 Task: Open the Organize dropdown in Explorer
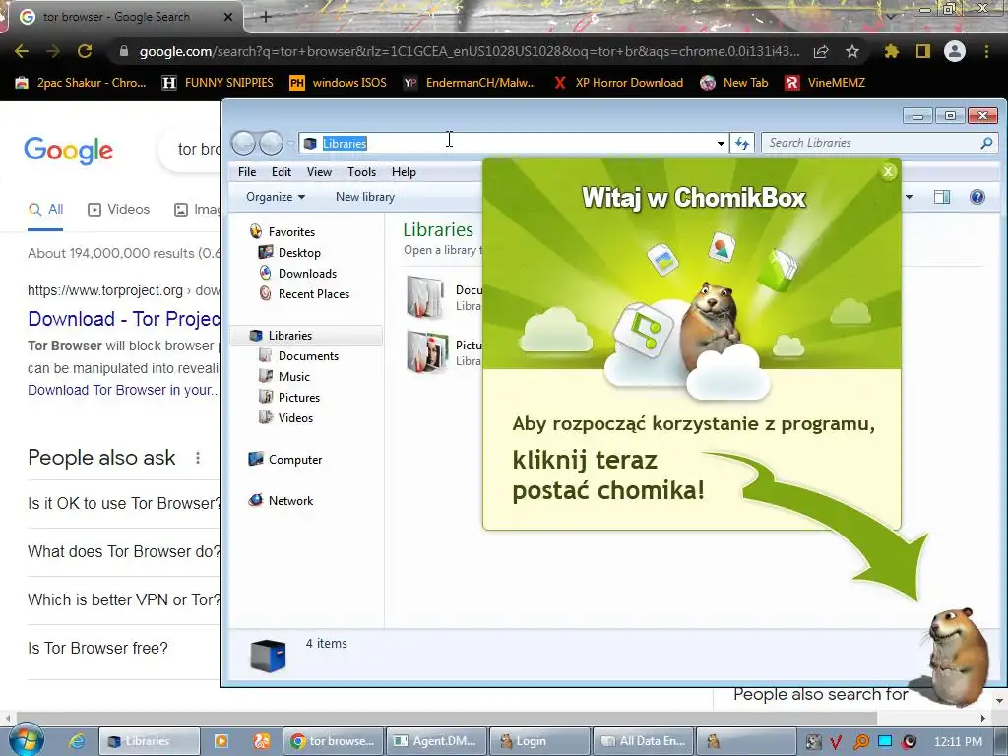276,197
